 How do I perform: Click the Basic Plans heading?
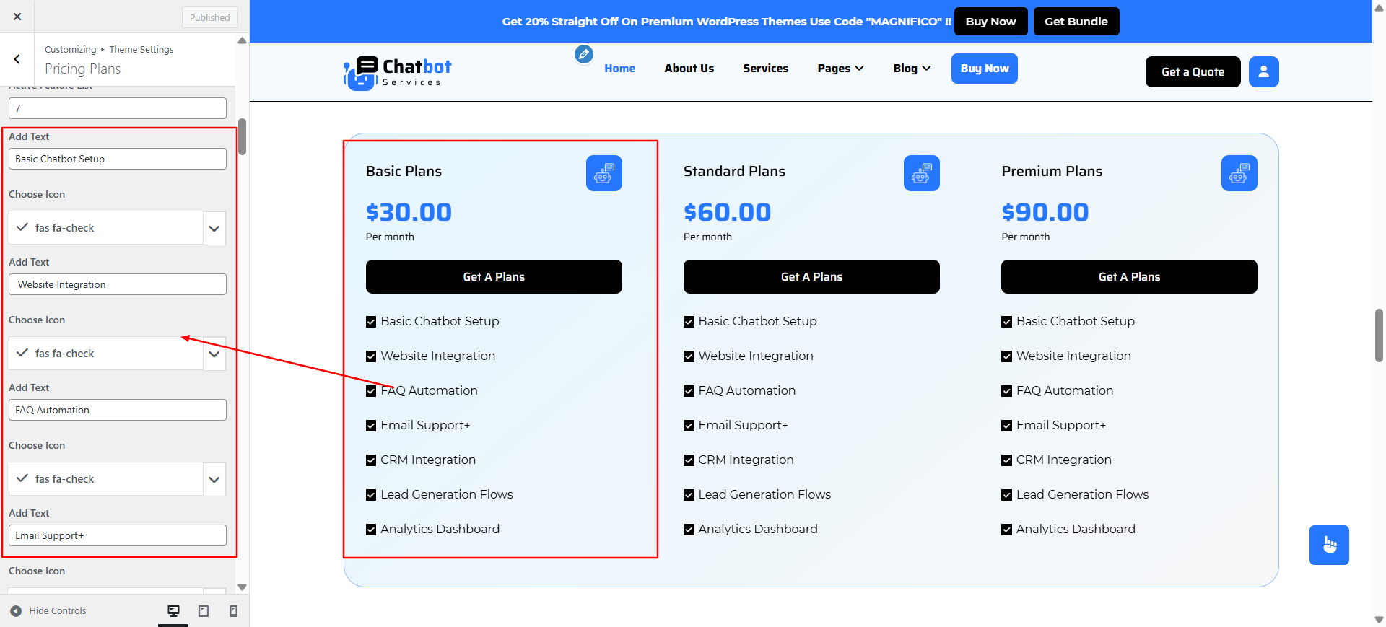click(404, 171)
